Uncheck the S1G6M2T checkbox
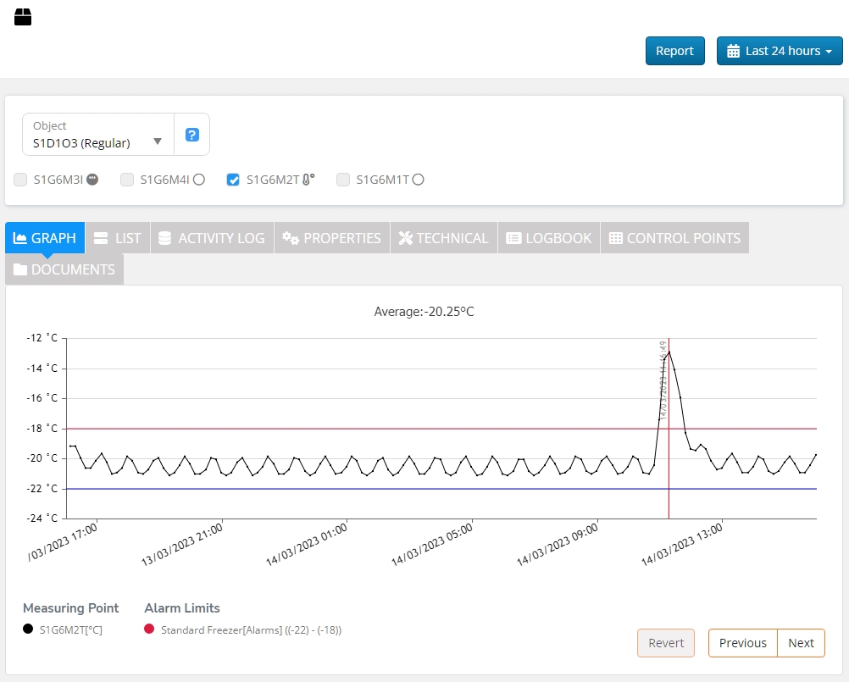 pos(233,180)
